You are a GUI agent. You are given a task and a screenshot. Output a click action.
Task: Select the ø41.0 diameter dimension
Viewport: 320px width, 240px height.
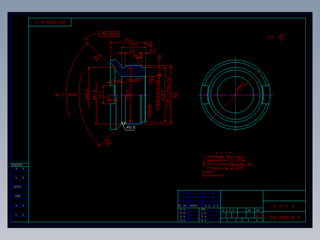(x=94, y=95)
